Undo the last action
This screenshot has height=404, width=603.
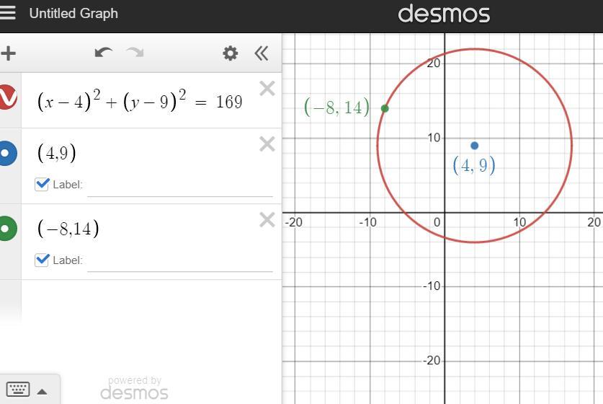pos(103,53)
